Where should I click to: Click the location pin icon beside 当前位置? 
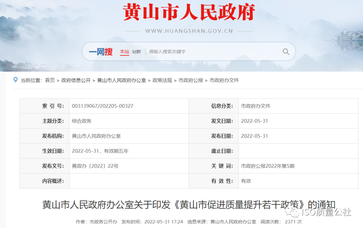(15, 80)
